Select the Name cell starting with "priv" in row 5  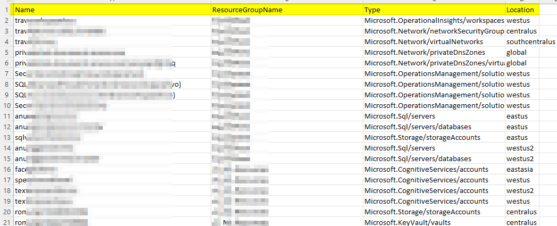pyautogui.click(x=112, y=52)
